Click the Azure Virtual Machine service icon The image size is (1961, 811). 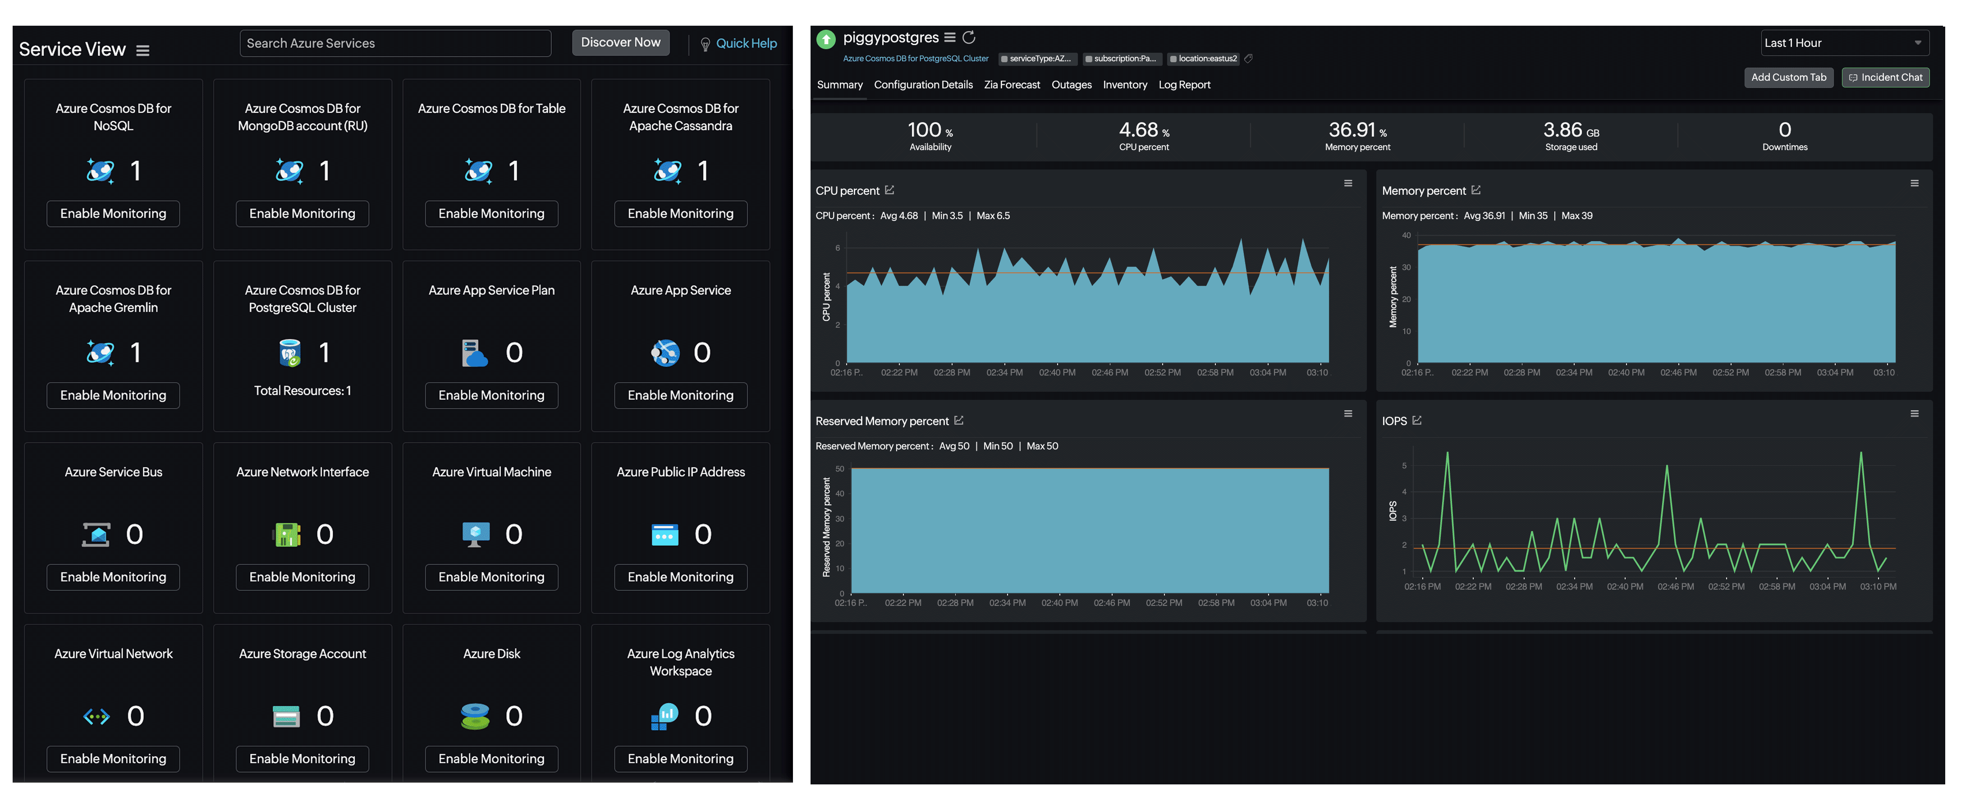[476, 534]
